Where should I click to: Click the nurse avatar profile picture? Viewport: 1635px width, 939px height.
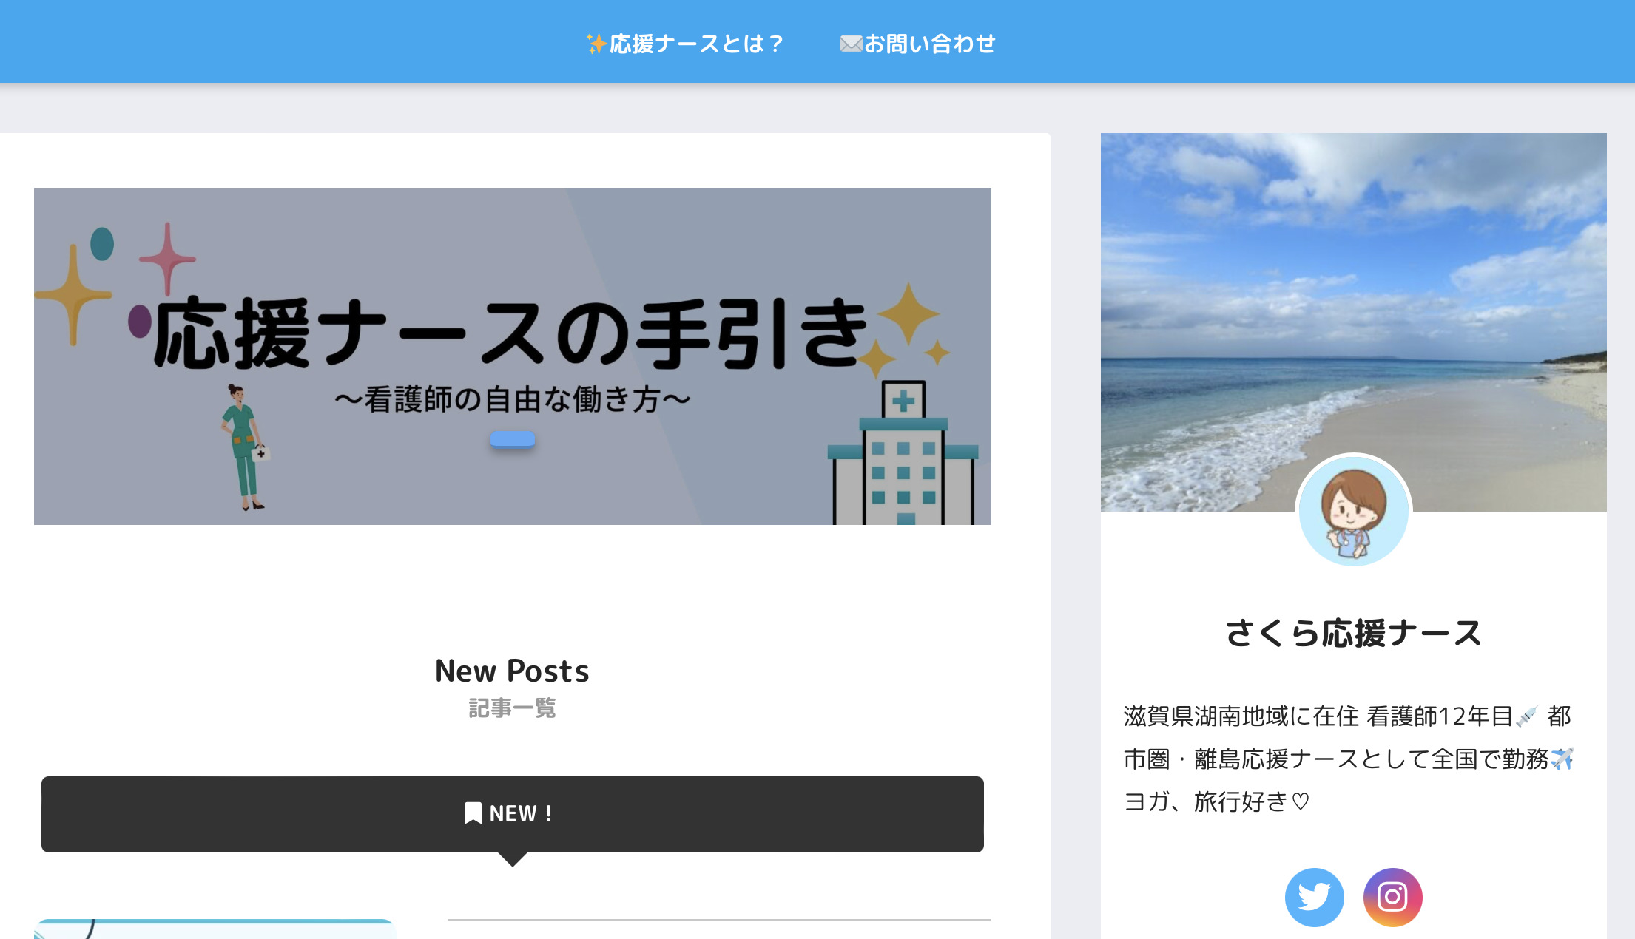point(1353,511)
